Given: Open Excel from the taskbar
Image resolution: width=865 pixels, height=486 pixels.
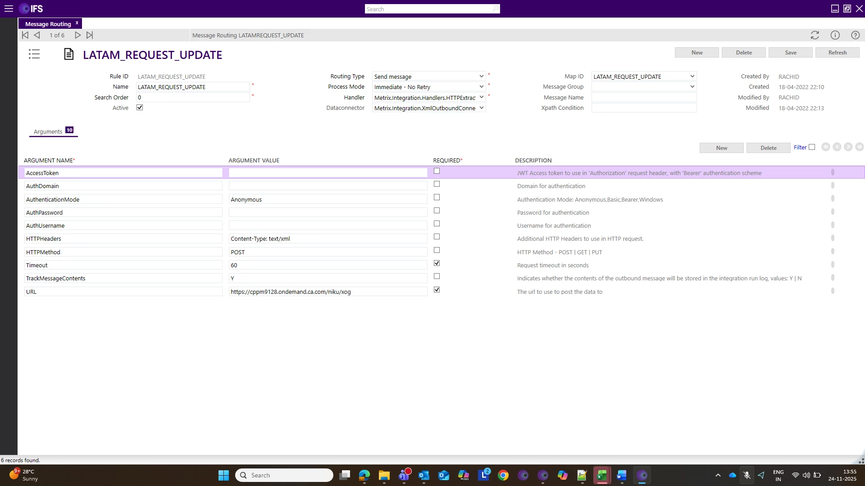Looking at the screenshot, I should tap(602, 475).
